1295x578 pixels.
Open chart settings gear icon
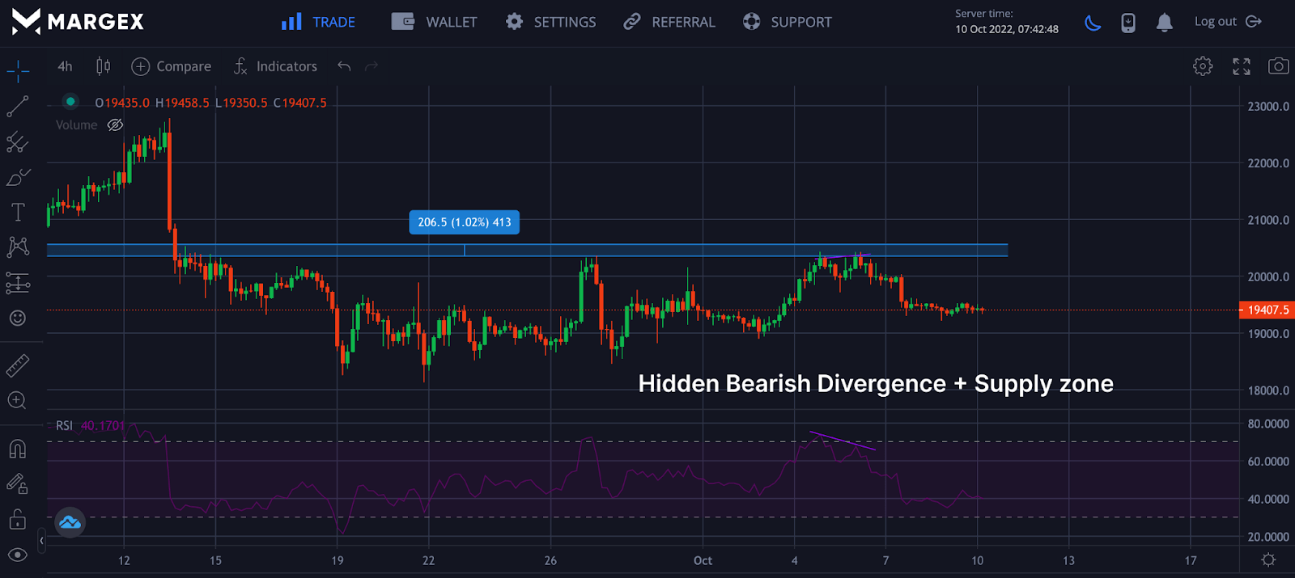1203,66
